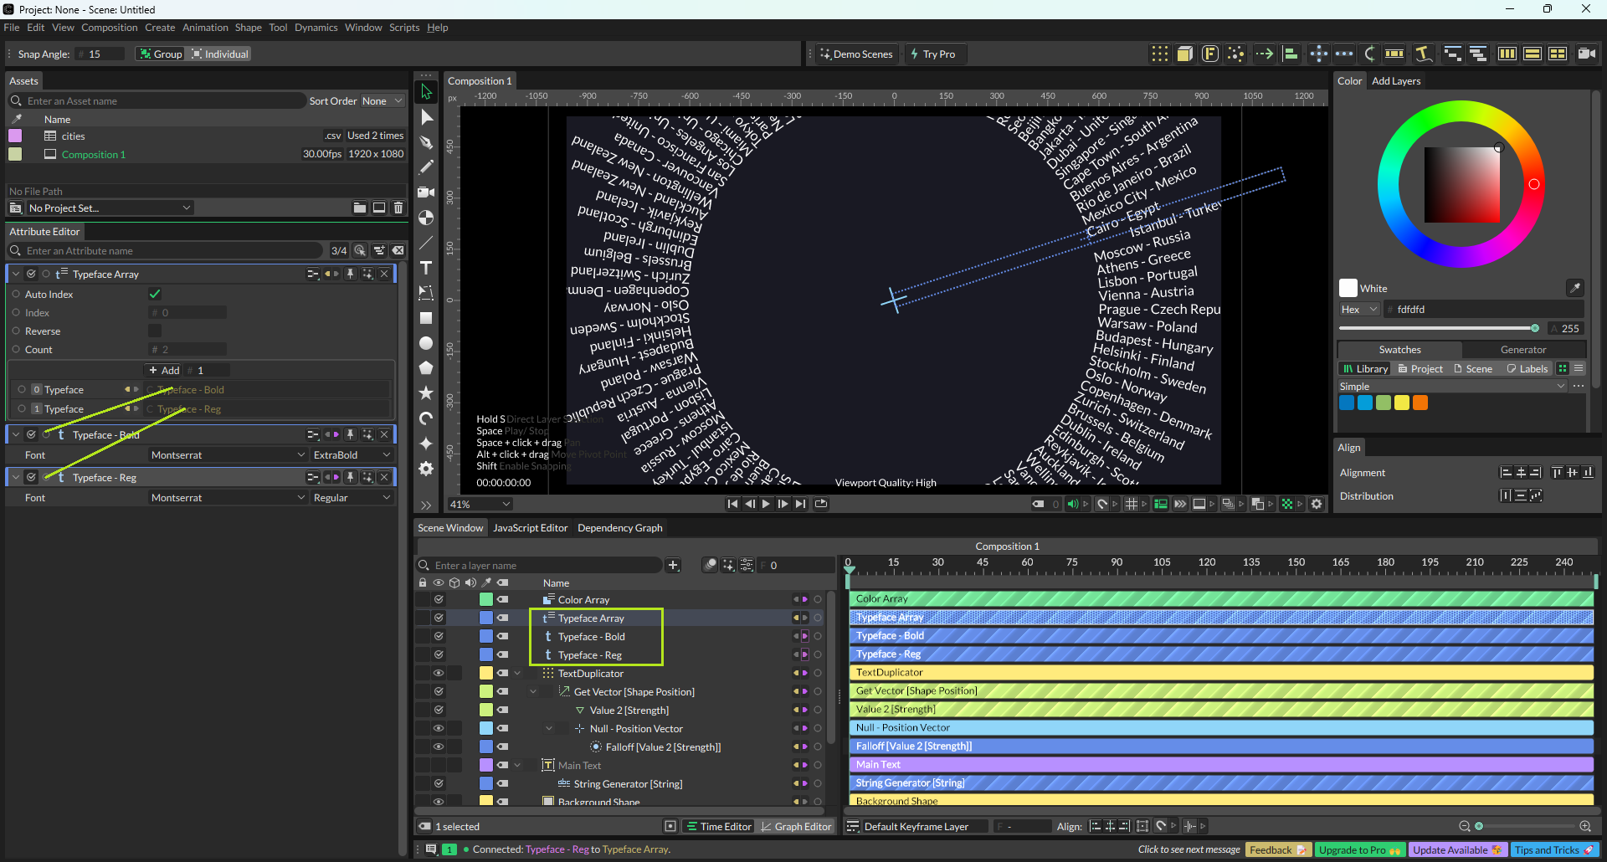The image size is (1607, 862).
Task: Select the Camera tool
Action: point(426,192)
